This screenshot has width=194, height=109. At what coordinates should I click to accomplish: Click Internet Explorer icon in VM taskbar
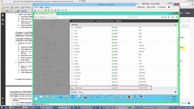pos(123,97)
